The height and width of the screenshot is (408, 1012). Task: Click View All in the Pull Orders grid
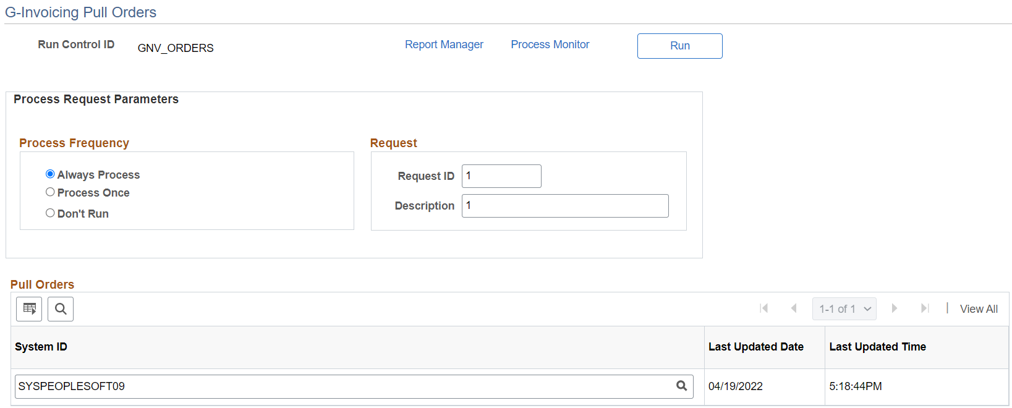tap(979, 309)
